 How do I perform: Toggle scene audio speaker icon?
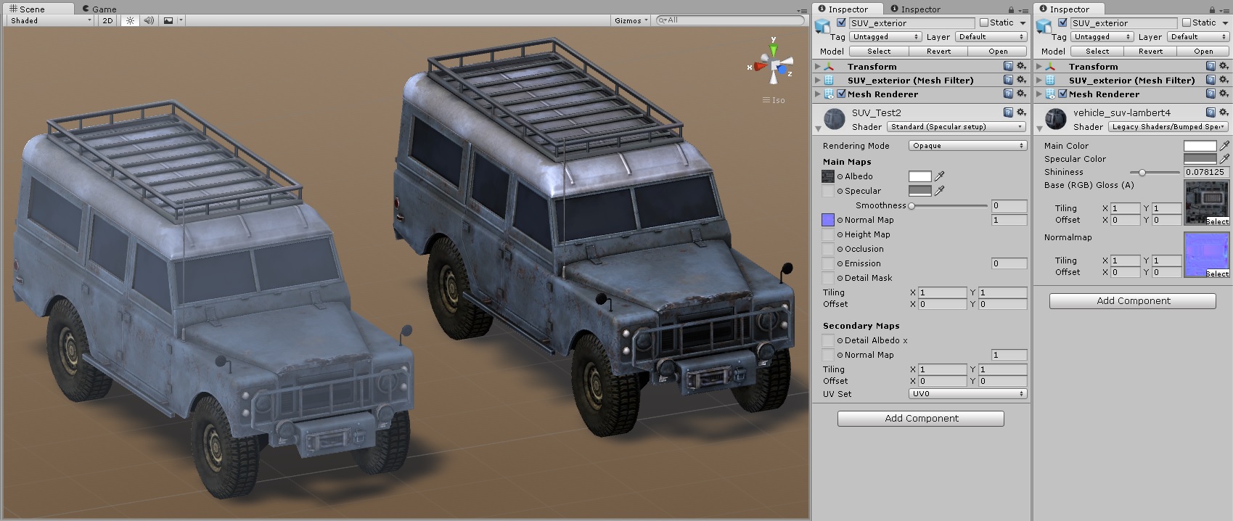(149, 20)
